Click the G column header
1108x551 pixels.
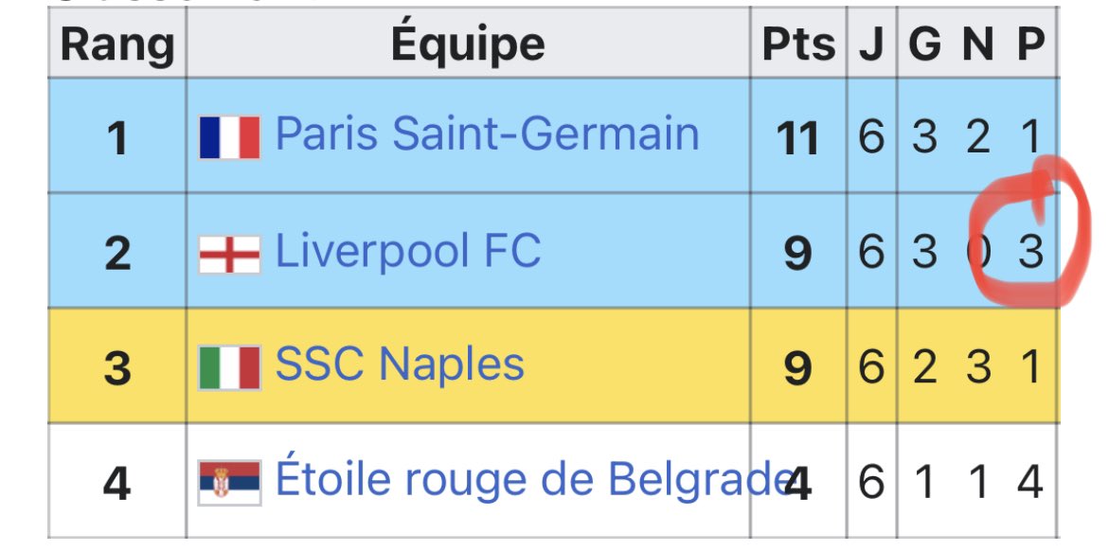point(924,44)
